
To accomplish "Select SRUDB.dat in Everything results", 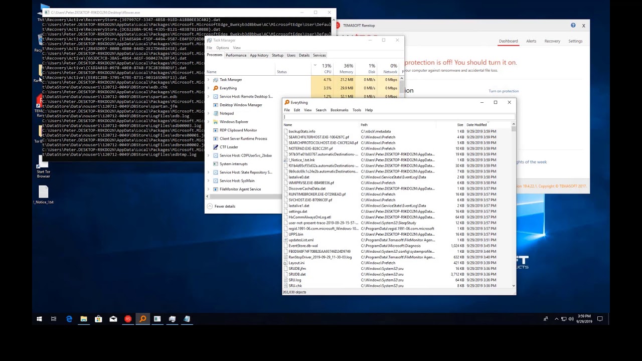I will click(297, 274).
